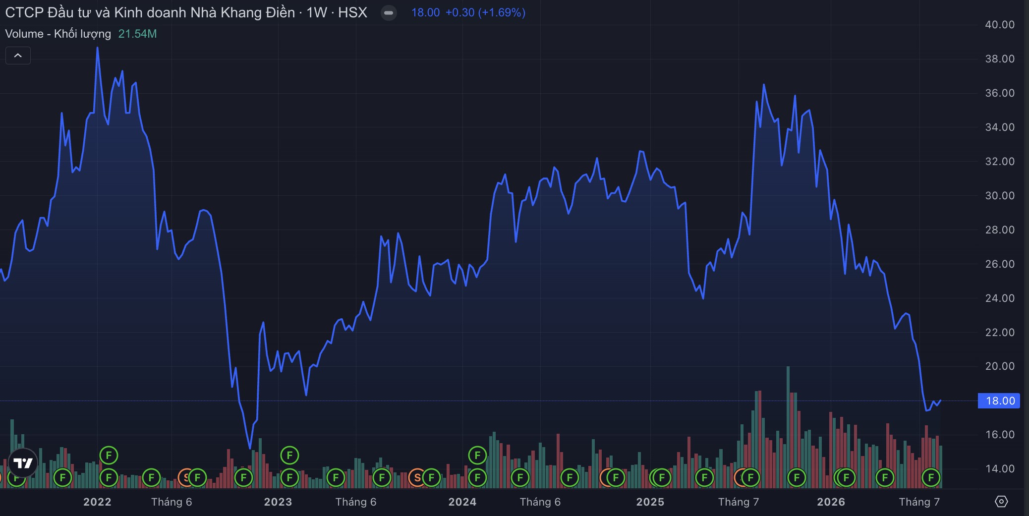Click the 24.00 price axis label
Screen dimensions: 1029x516
click(x=1000, y=298)
